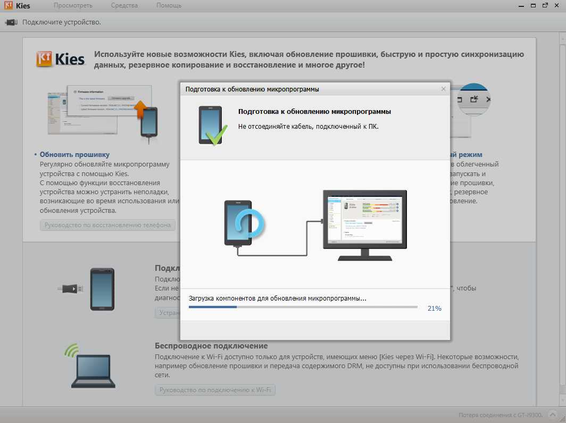This screenshot has width=566, height=423.
Task: Click the Kies logo in the title bar
Action: click(15, 6)
